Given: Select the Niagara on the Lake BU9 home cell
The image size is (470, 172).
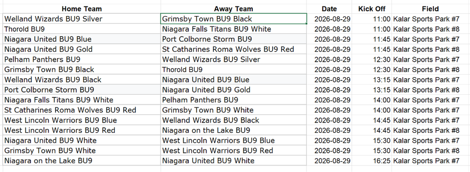Looking at the screenshot, I should [x=82, y=161].
